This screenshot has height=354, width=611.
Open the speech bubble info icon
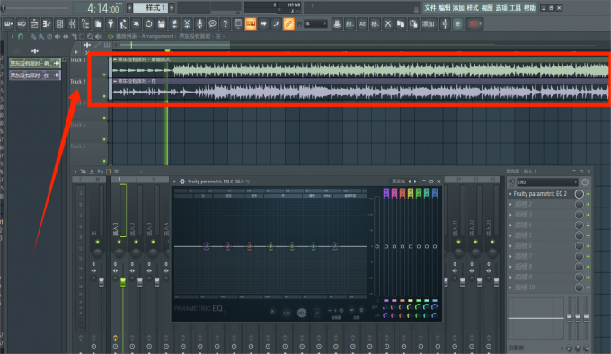pyautogui.click(x=212, y=24)
